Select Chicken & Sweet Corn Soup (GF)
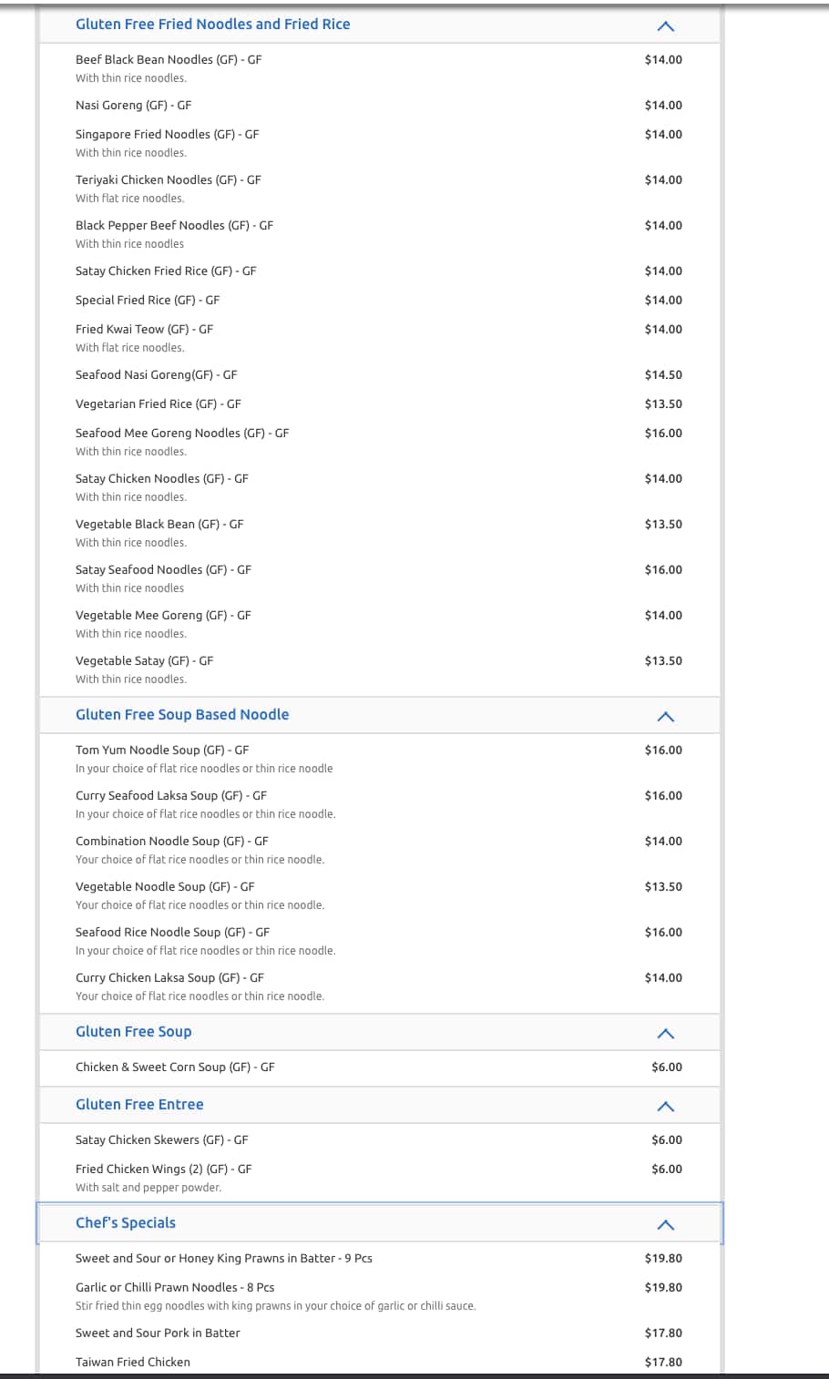 (175, 1067)
